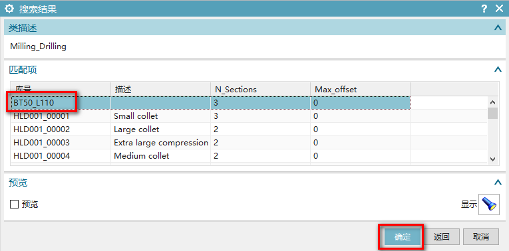Select the HLD001_00001 Small collet row
Screen dimensions: 509x251
pos(210,116)
